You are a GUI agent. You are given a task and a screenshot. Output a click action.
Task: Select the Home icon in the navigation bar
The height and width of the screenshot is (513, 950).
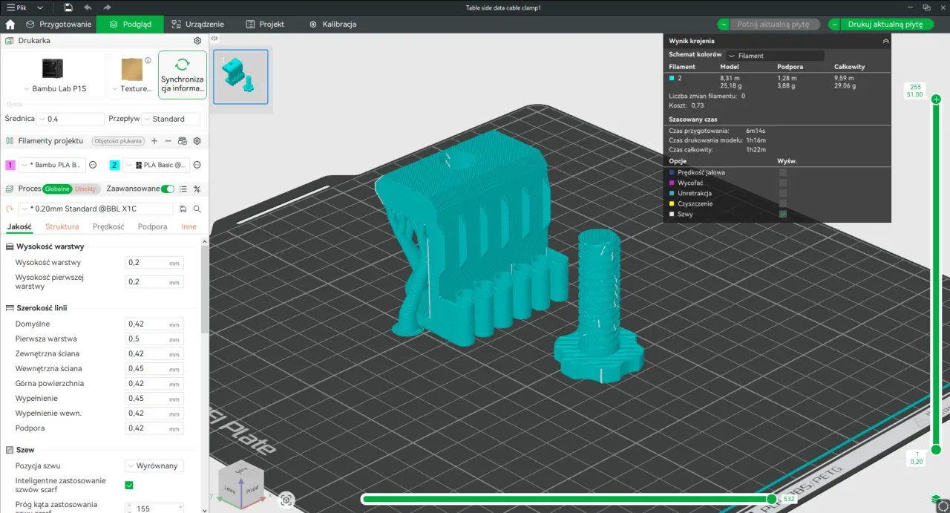pos(8,24)
